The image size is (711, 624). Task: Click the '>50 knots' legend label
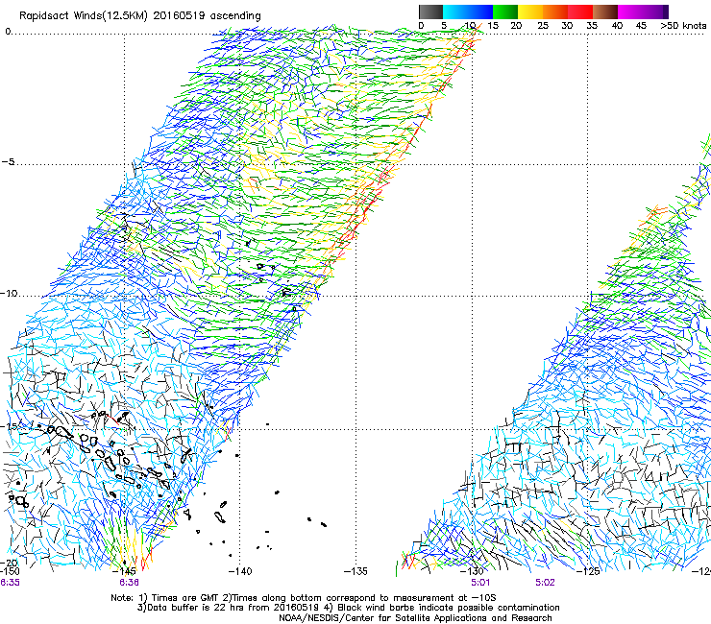click(683, 25)
